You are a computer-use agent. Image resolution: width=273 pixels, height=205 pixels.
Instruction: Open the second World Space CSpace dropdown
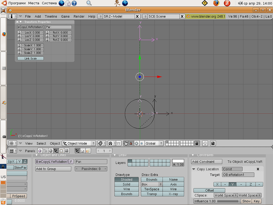249,195
